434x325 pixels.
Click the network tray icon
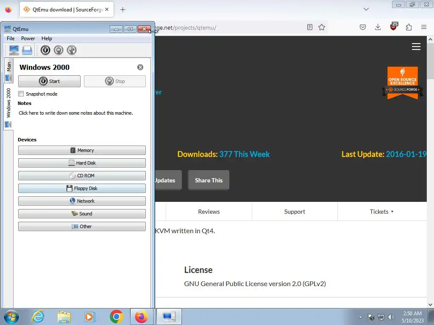pos(381,317)
